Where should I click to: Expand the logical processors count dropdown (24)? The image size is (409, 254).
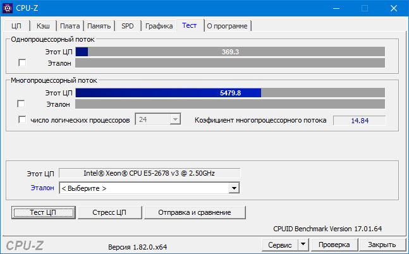tap(175, 119)
